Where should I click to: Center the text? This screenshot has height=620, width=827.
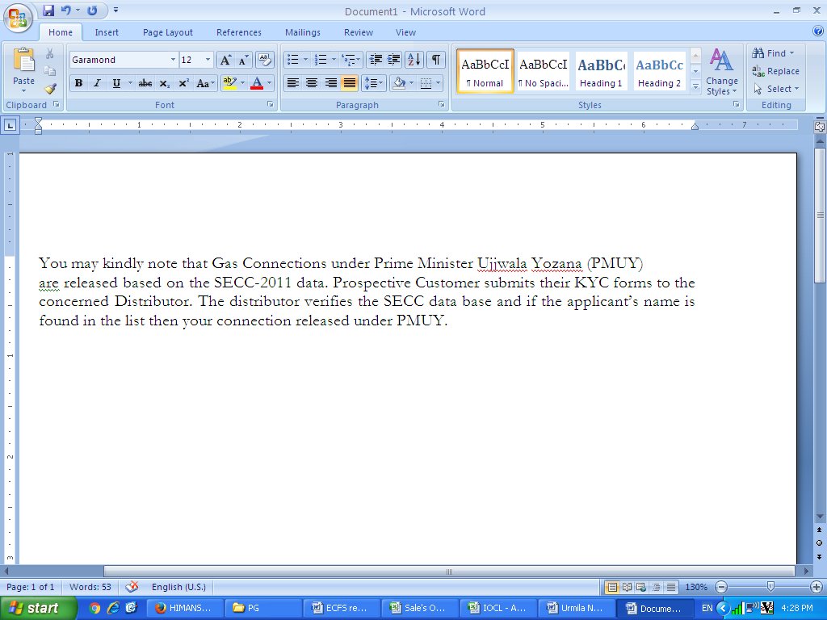(x=312, y=83)
